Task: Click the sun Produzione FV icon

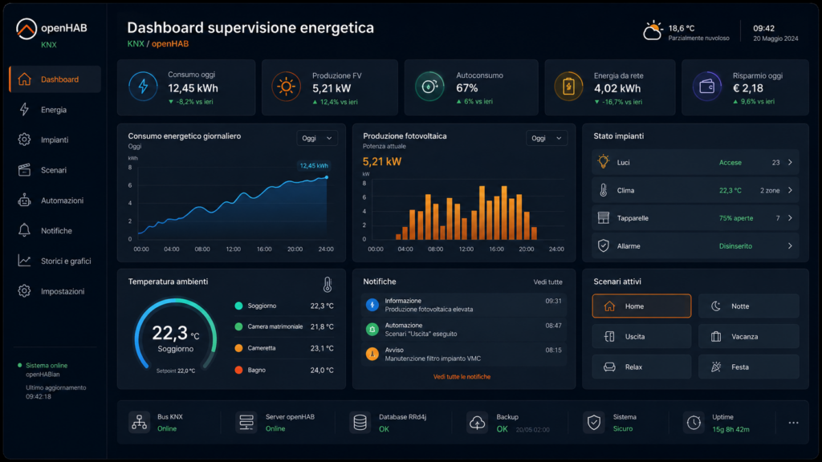Action: coord(287,87)
